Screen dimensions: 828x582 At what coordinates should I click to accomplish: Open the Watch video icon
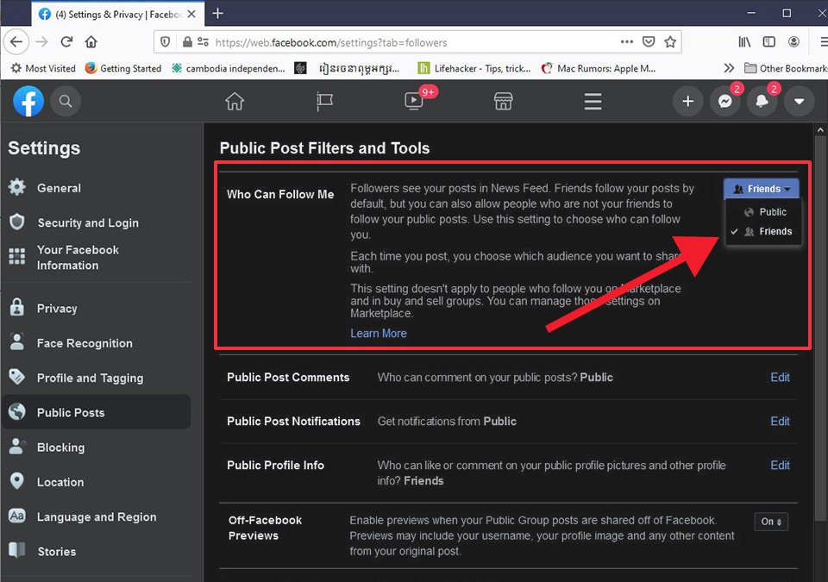pyautogui.click(x=413, y=101)
